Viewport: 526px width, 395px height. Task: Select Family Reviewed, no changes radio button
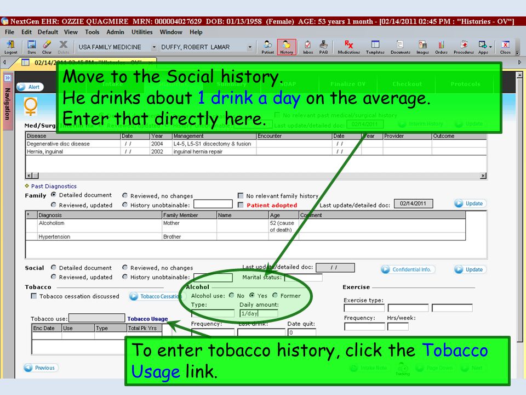[x=125, y=195]
